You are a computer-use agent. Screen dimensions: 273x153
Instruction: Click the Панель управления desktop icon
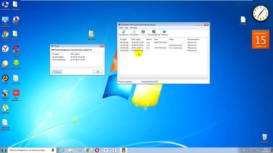(5, 22)
